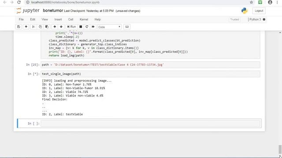Screen dimensions: 282x158
Task: Open the Kernel menu
Action: coord(84,19)
